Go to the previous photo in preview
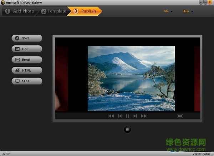214x156 pixels. coord(120,116)
